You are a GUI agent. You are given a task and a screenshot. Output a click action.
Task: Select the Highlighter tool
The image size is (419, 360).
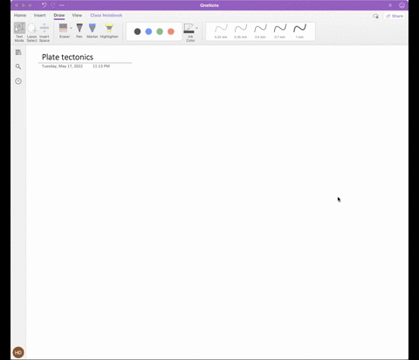pos(109,31)
